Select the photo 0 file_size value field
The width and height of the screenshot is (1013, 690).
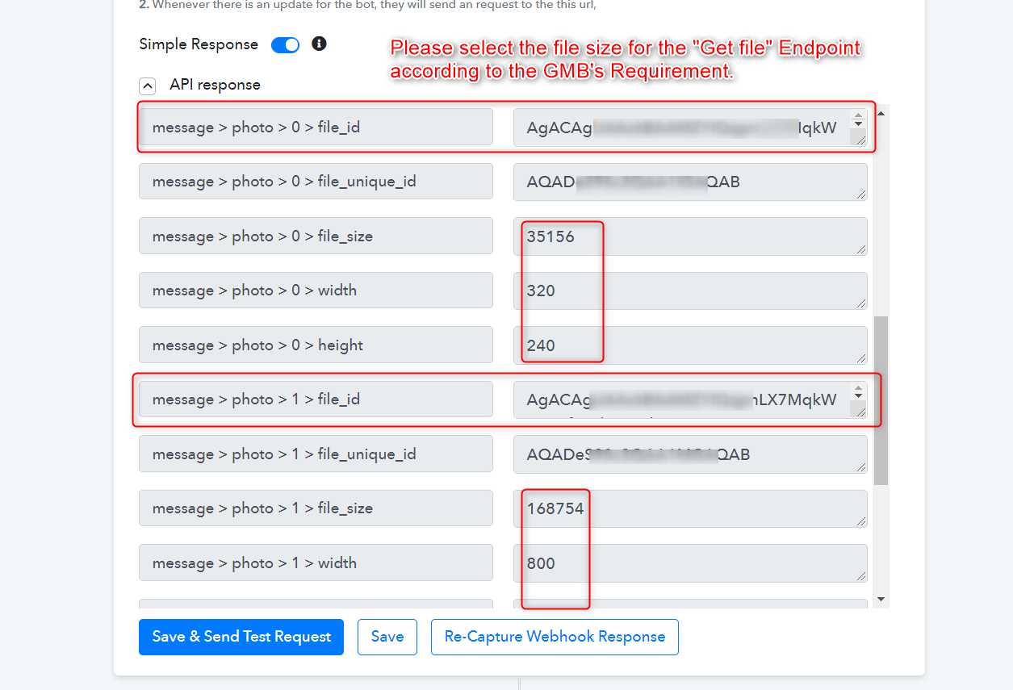690,236
